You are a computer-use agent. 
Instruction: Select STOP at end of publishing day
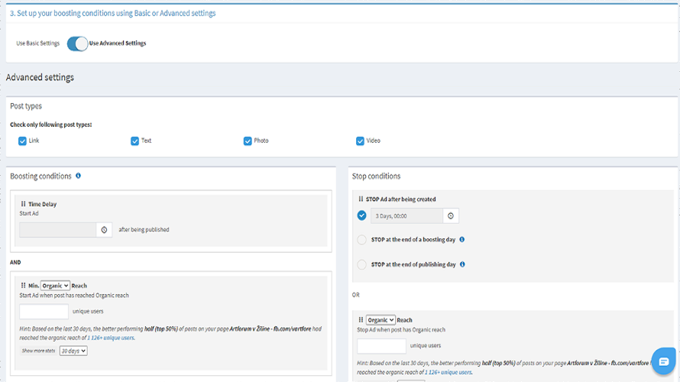tap(362, 264)
